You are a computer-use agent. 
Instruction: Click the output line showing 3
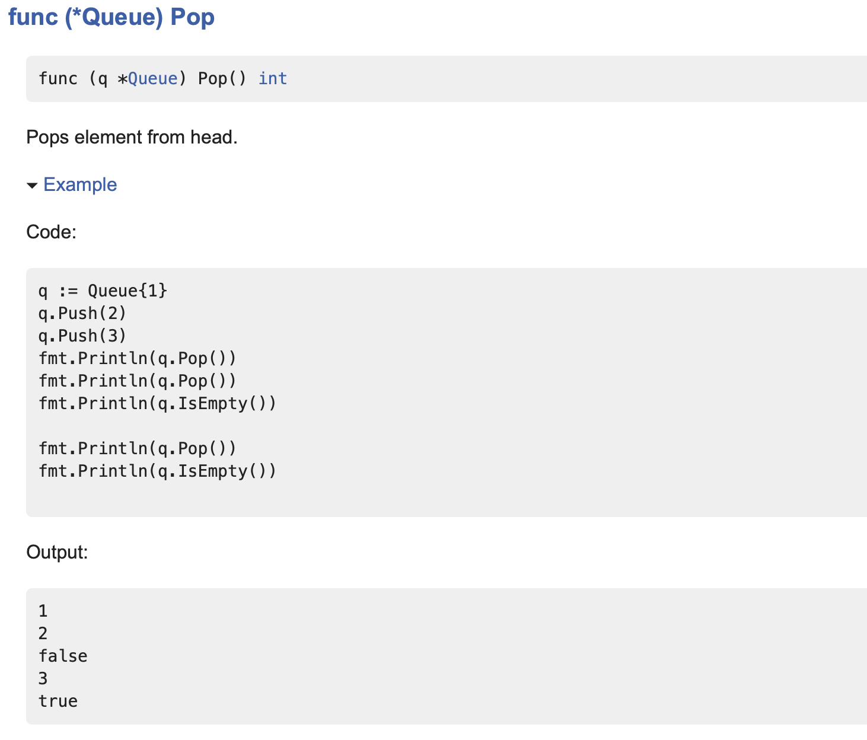[43, 679]
